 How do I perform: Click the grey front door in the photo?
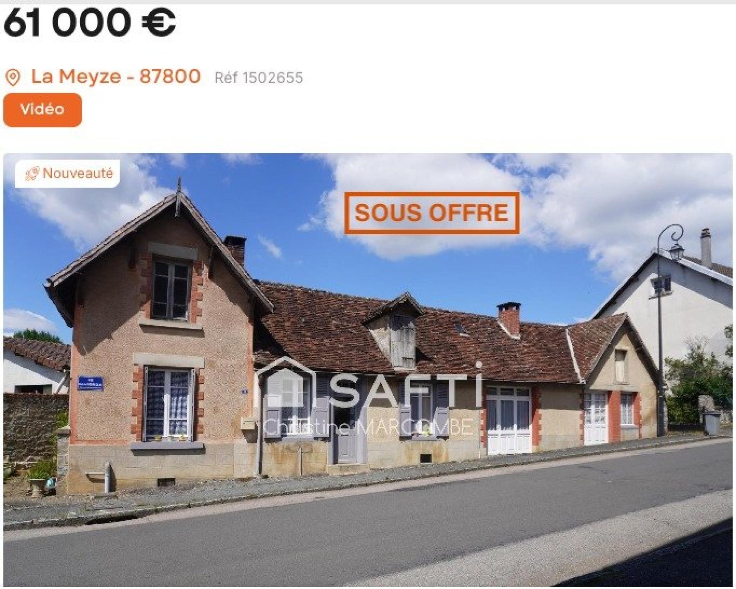[x=348, y=434]
